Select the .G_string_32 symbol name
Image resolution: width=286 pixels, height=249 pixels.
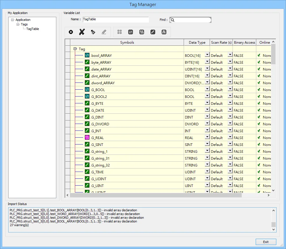click(x=100, y=165)
